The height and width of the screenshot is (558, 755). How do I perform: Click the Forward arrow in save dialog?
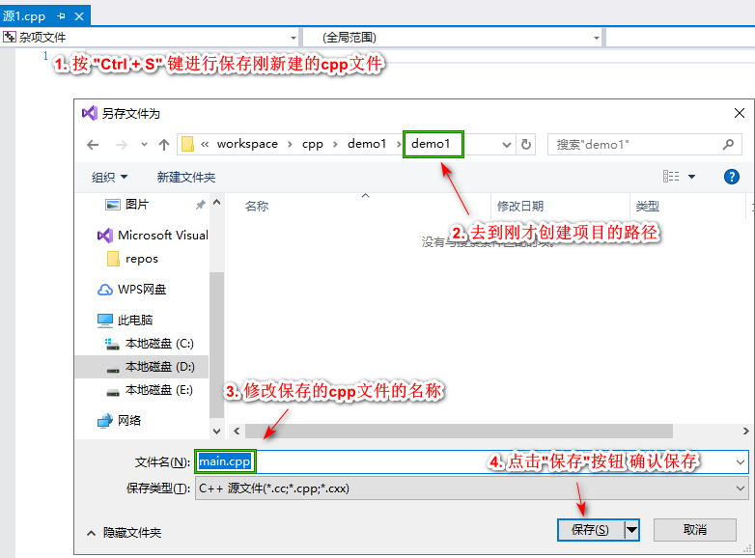point(122,145)
